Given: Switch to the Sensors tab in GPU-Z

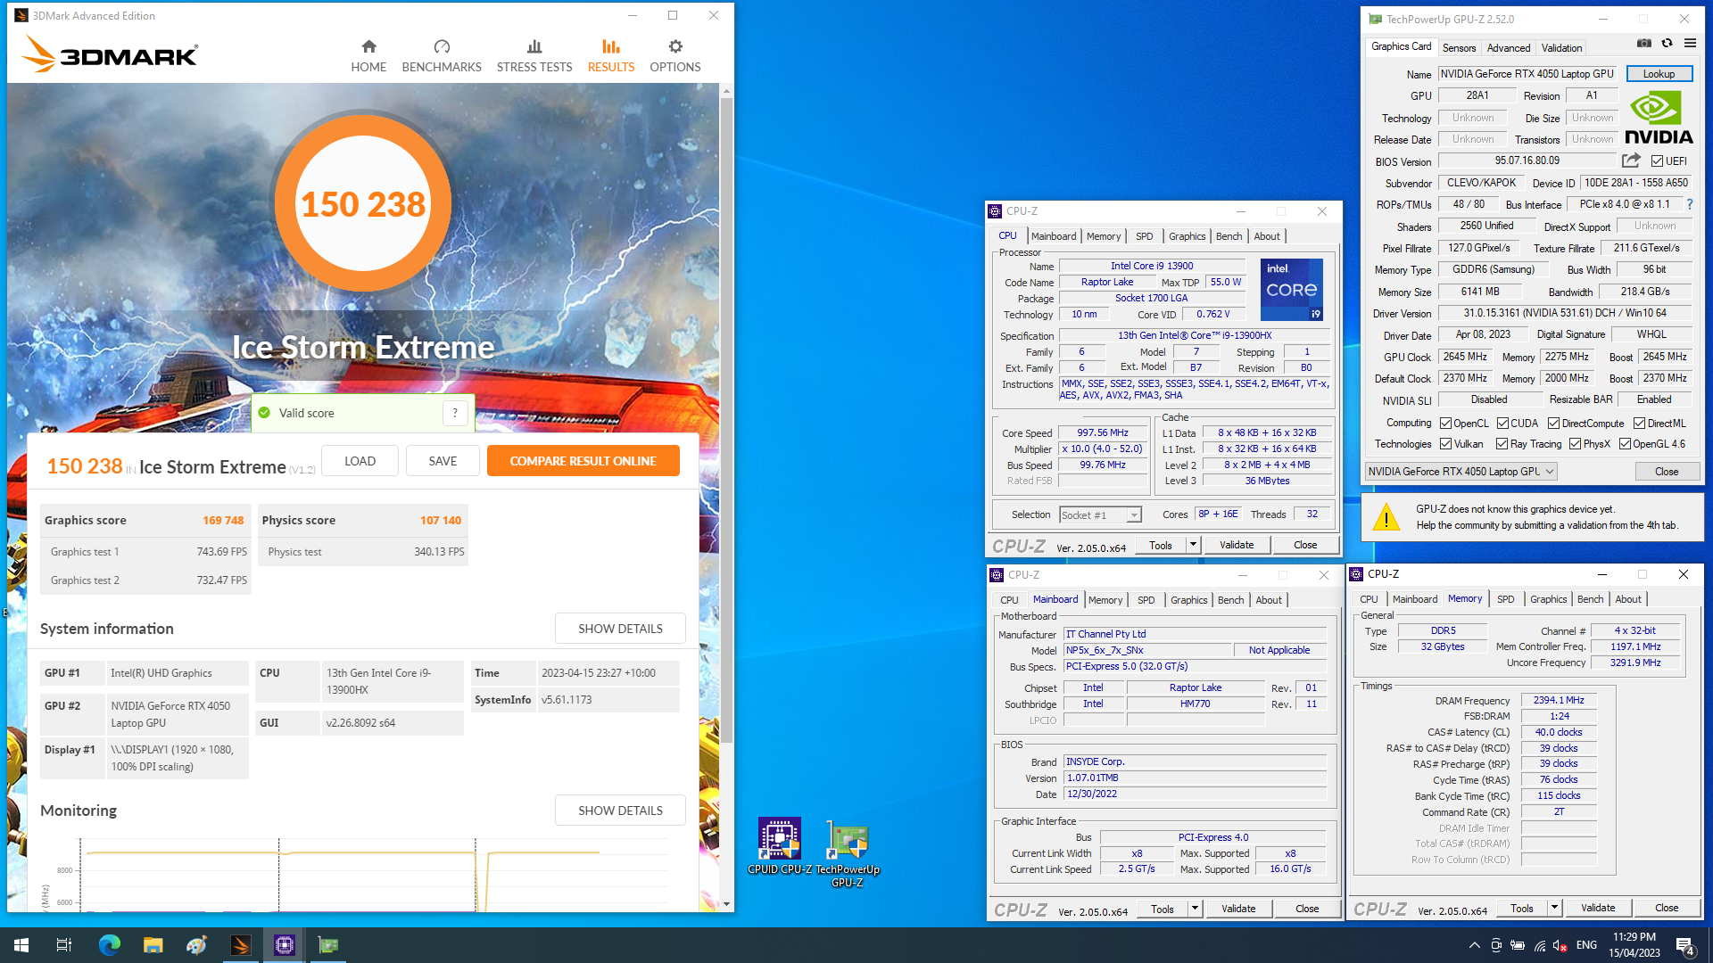Looking at the screenshot, I should pos(1459,48).
